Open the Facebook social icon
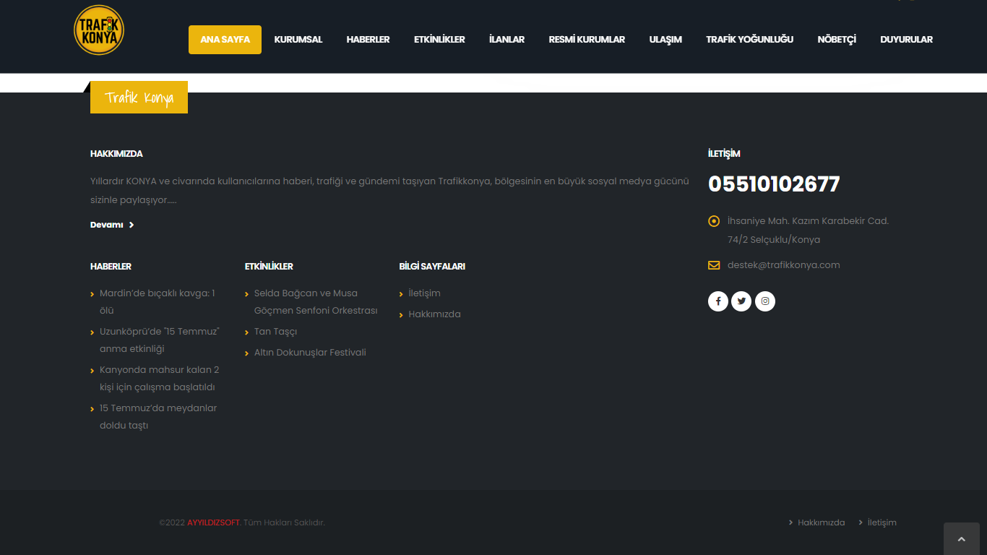The image size is (987, 555). (x=717, y=301)
